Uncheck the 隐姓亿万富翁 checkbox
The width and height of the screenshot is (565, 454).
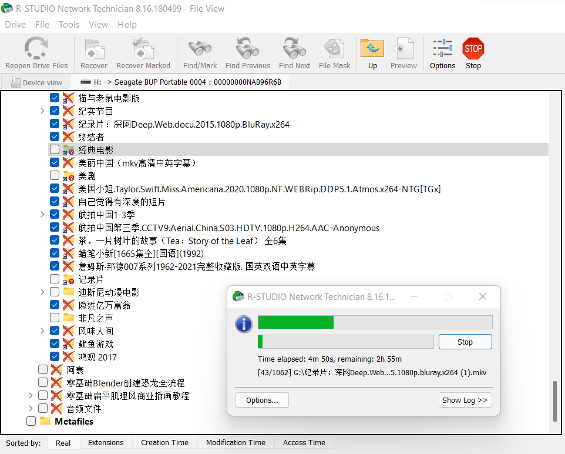[x=55, y=305]
